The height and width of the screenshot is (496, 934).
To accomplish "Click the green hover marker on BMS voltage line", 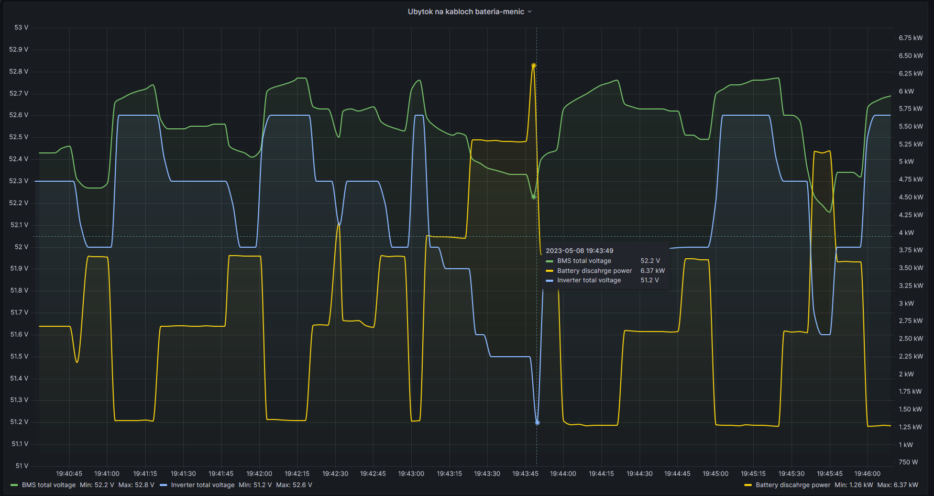I will point(534,197).
